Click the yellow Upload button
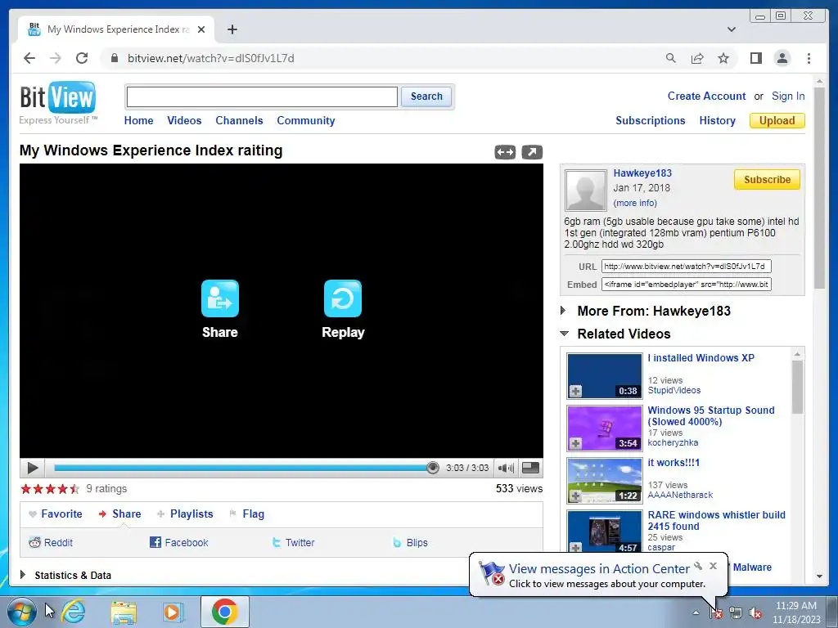The height and width of the screenshot is (628, 838). pyautogui.click(x=777, y=121)
